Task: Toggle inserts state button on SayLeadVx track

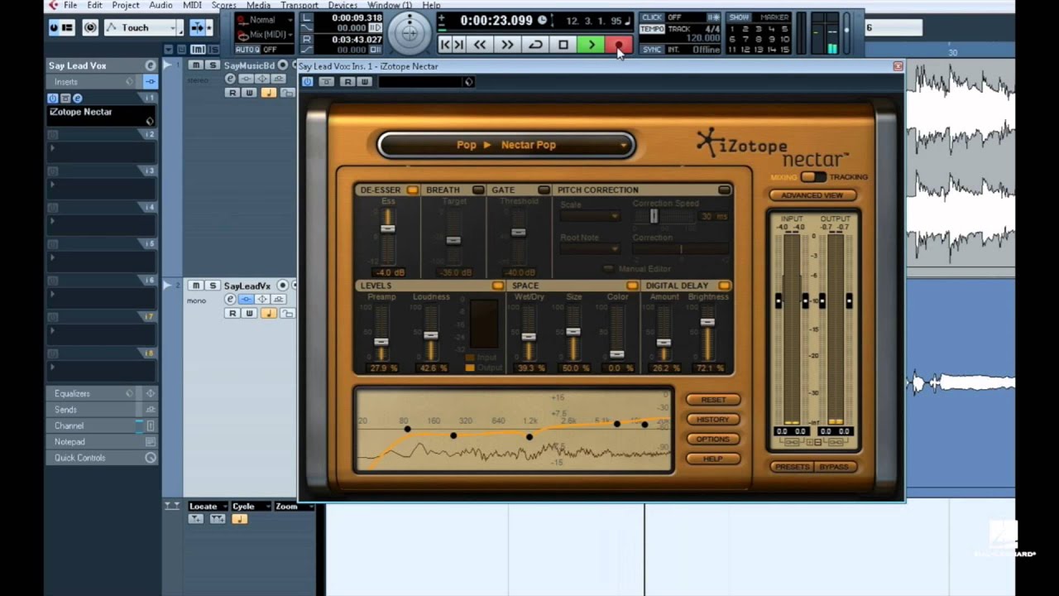Action: click(247, 299)
